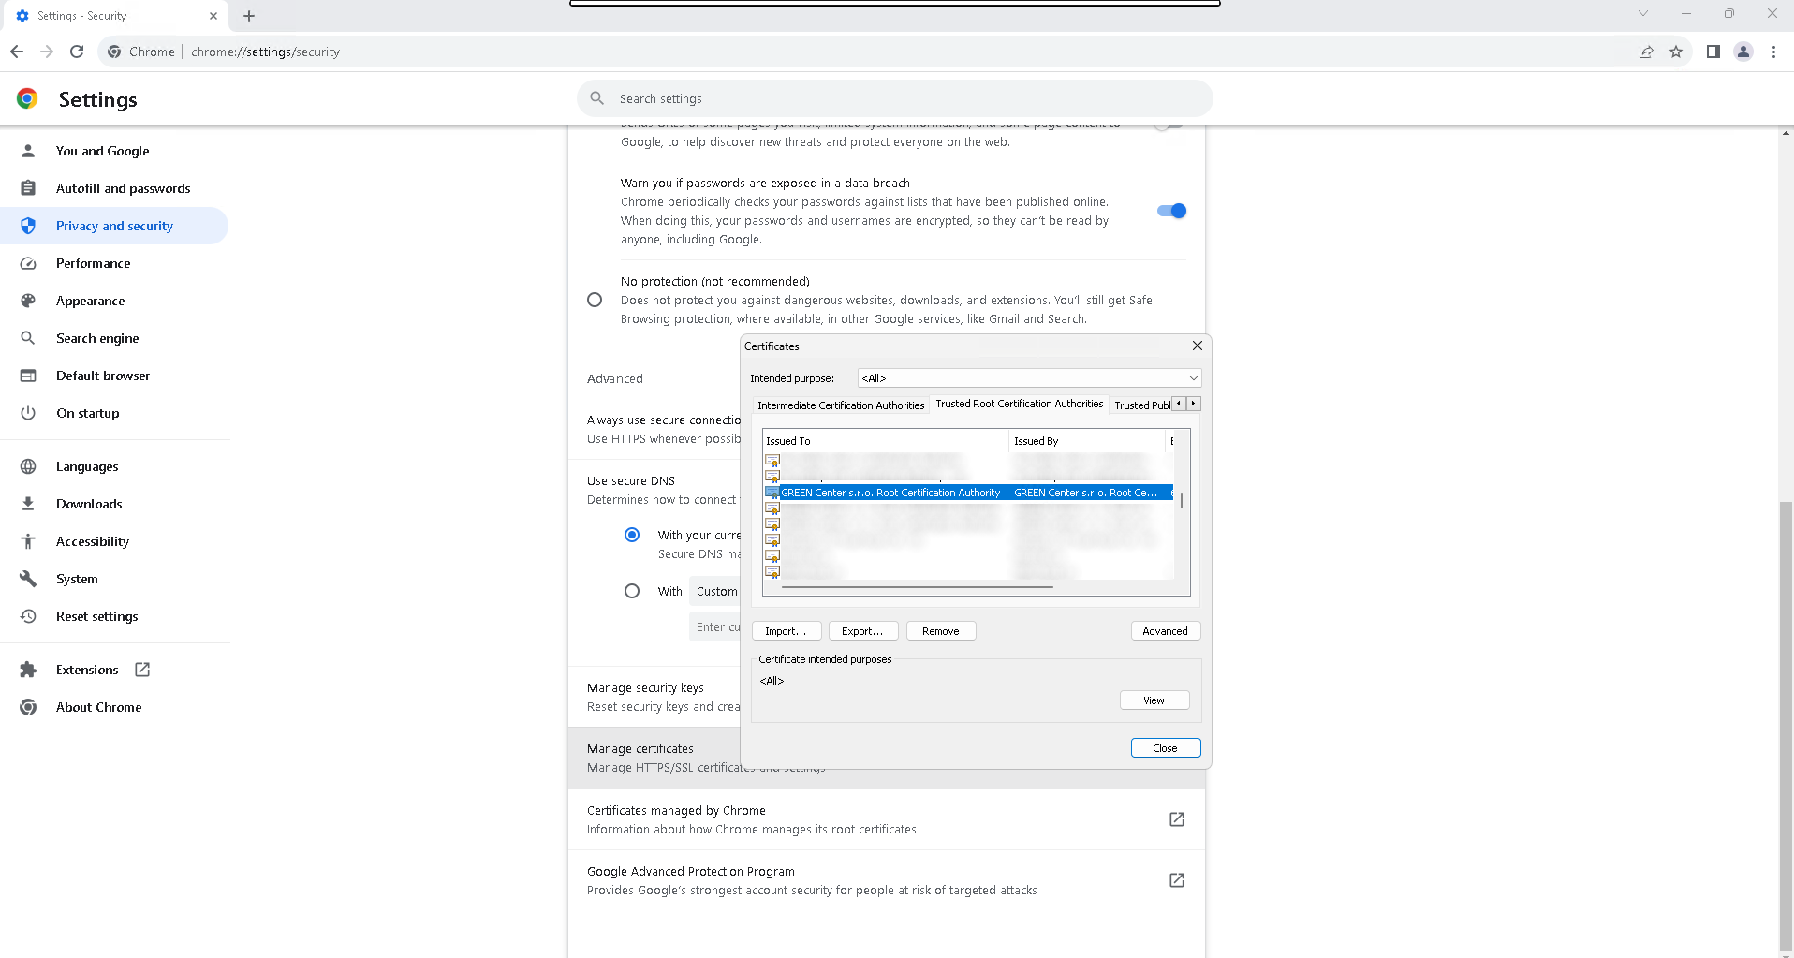Open the tab search chevron in title bar

click(1642, 14)
